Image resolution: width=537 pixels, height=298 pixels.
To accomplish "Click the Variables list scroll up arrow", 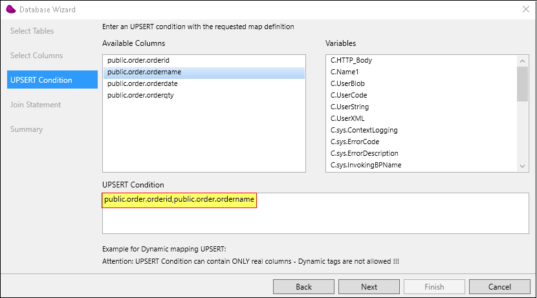I will pyautogui.click(x=522, y=61).
